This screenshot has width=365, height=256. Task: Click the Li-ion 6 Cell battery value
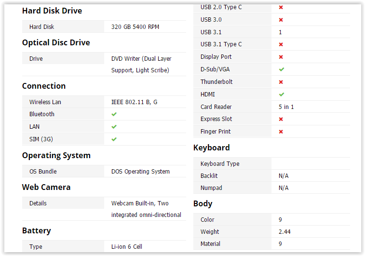[x=127, y=247]
